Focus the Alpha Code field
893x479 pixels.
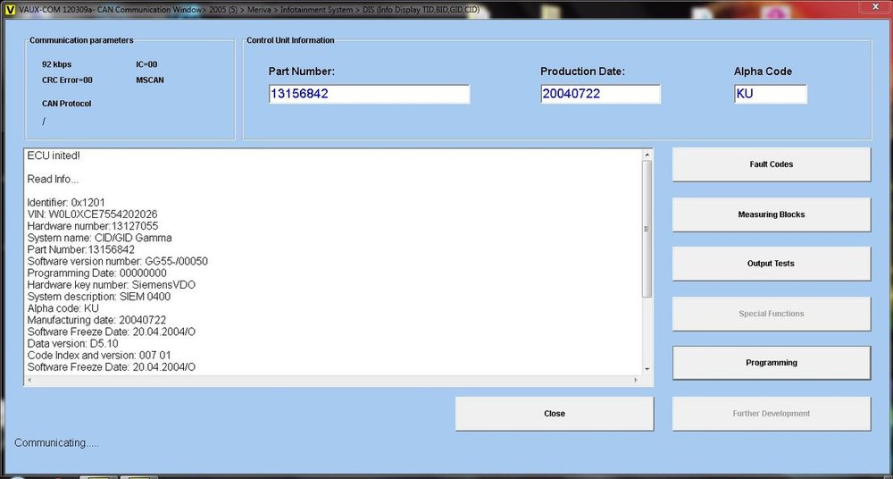coord(770,94)
